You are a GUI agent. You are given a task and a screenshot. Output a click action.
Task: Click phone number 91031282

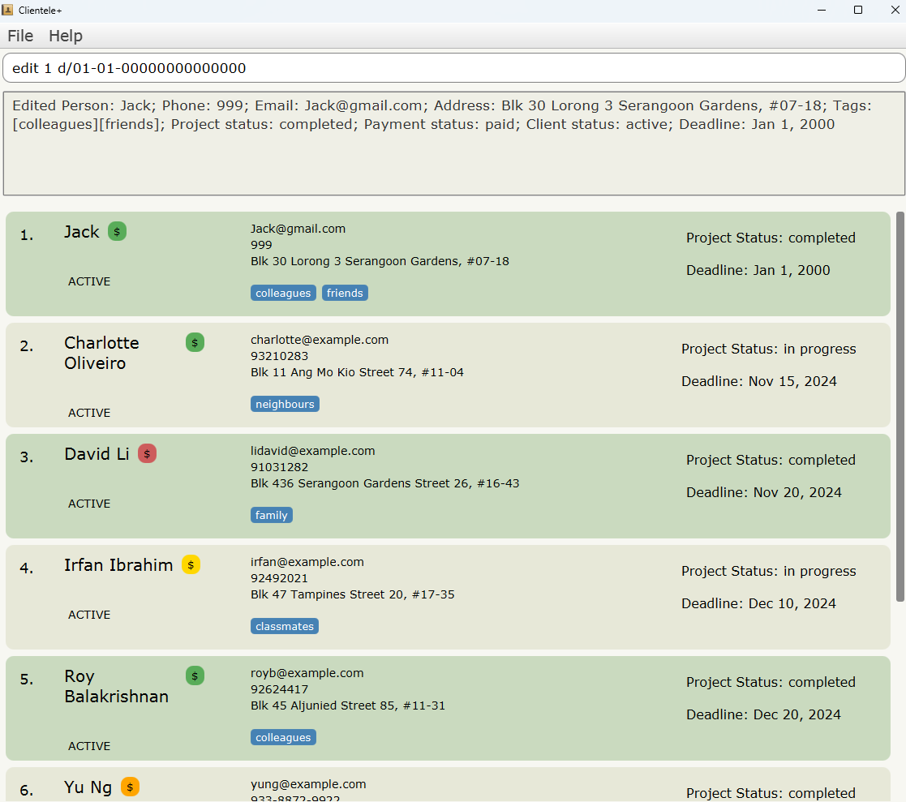[x=280, y=467]
